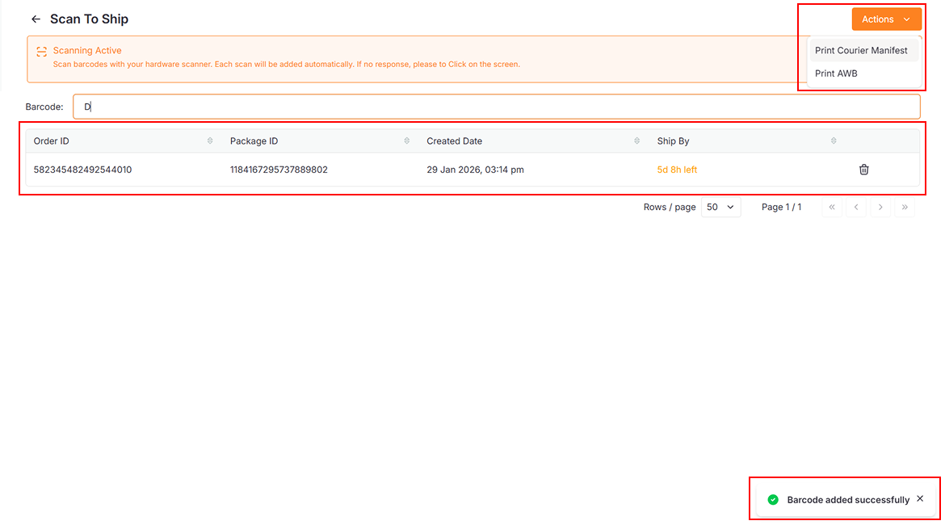Click the green success checkmark in toast

(773, 500)
